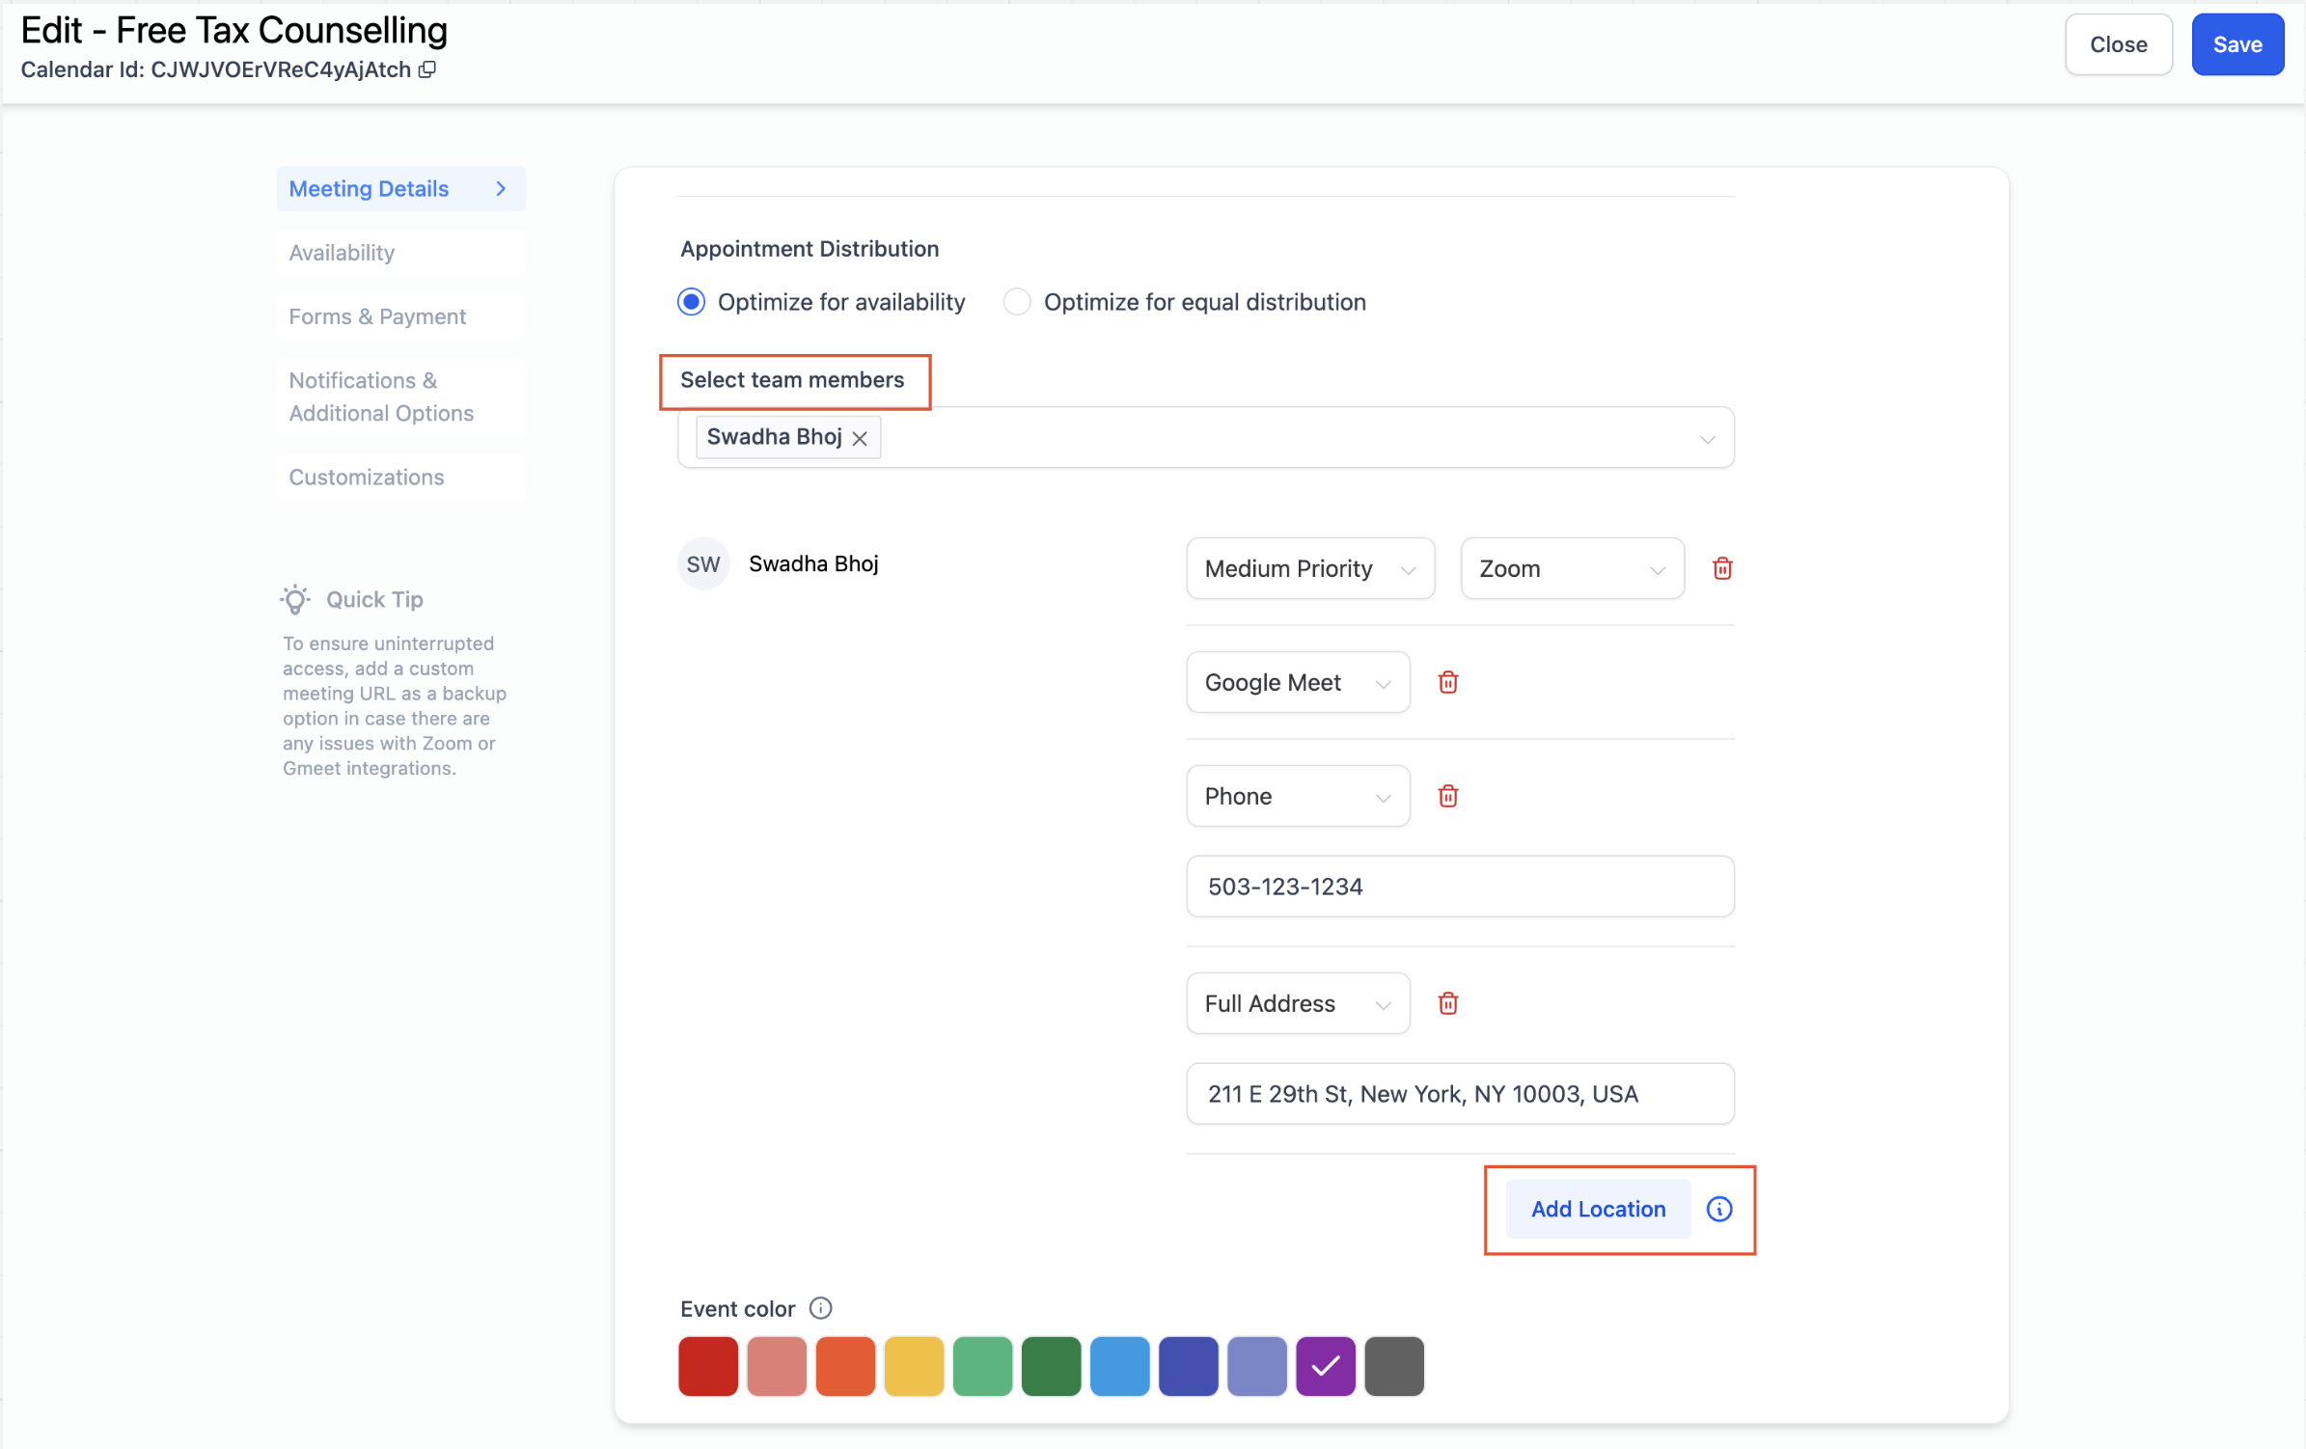
Task: Delete the Zoom location row
Action: coord(1722,568)
